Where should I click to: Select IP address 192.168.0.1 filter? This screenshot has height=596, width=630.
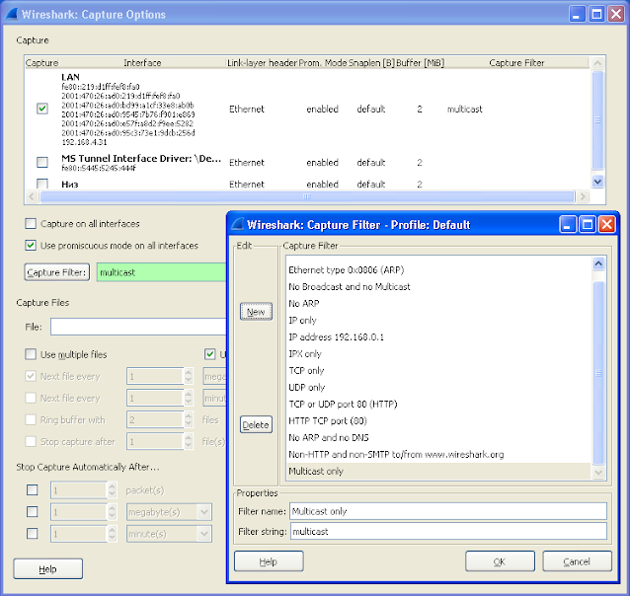(439, 336)
